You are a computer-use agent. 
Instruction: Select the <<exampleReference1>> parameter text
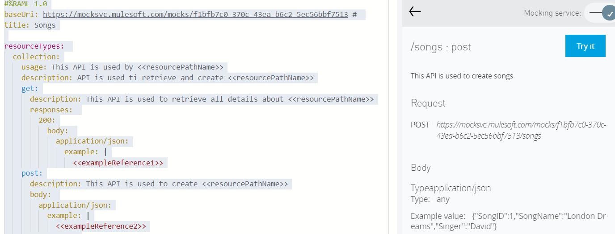(118, 163)
